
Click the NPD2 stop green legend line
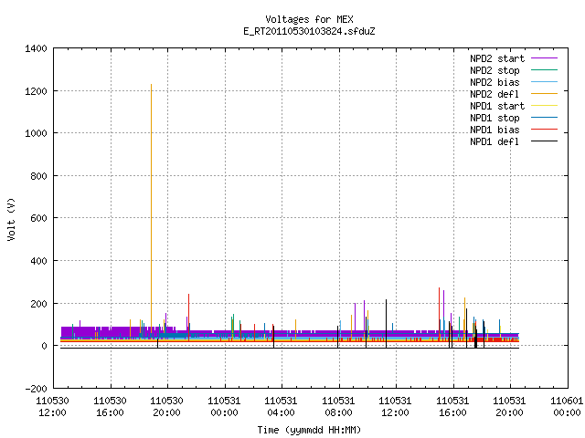click(x=545, y=70)
